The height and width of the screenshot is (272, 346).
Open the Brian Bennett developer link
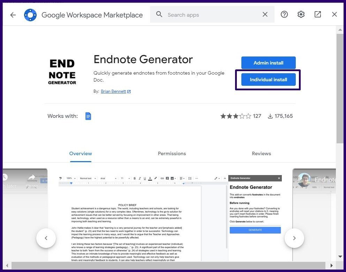click(x=113, y=91)
